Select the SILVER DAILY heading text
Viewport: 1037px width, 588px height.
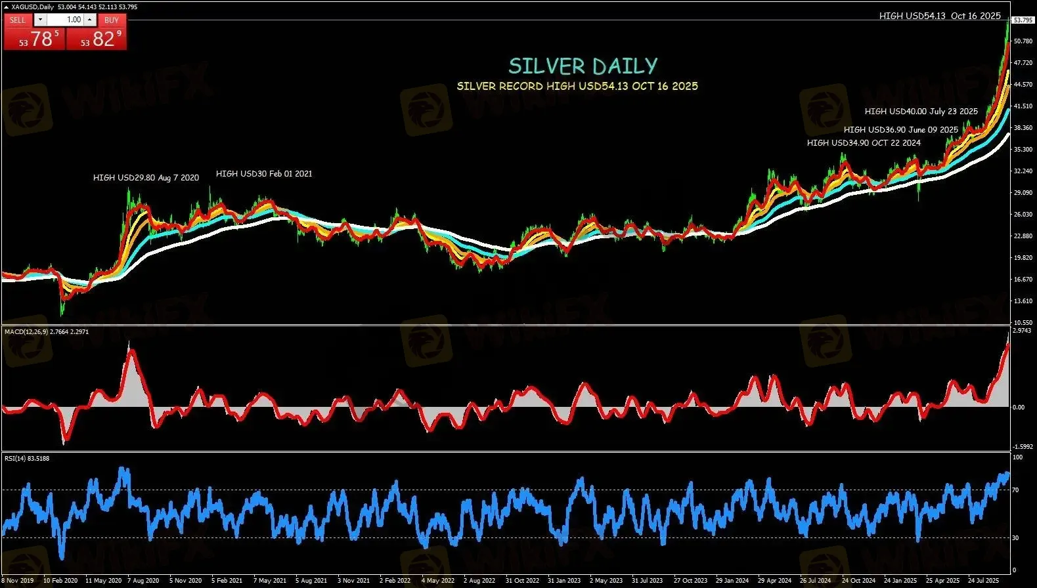pyautogui.click(x=583, y=66)
